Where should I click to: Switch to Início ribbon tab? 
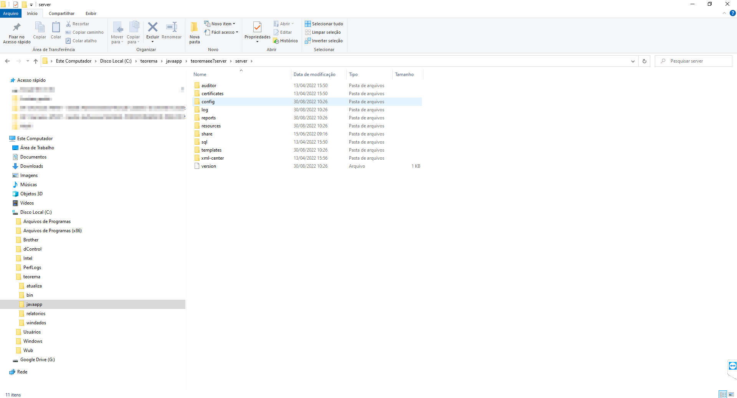[32, 13]
